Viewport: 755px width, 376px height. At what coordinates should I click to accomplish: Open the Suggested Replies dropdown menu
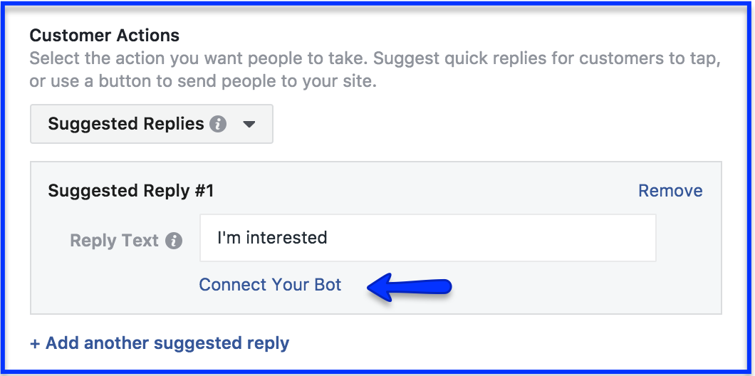(152, 124)
